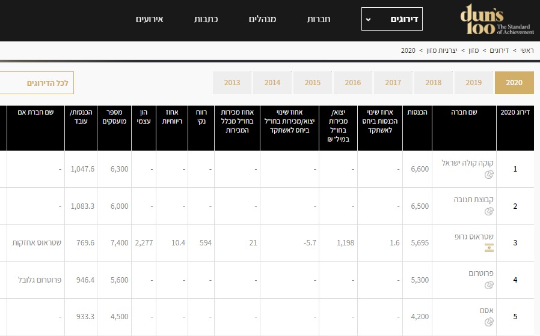Click the 2020 breadcrumb text

408,50
